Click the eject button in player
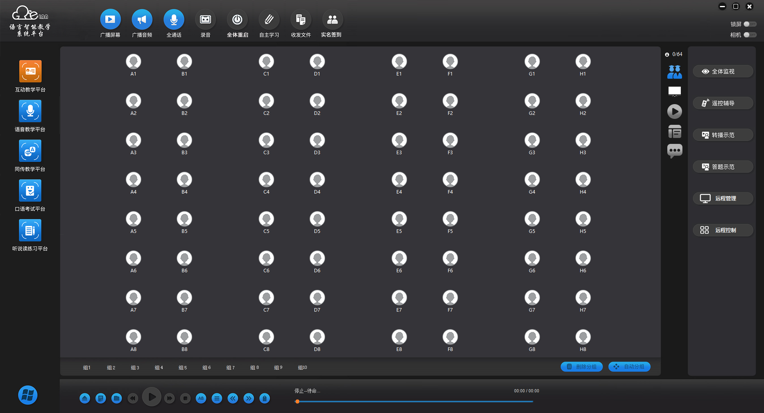The height and width of the screenshot is (413, 764). click(x=85, y=398)
